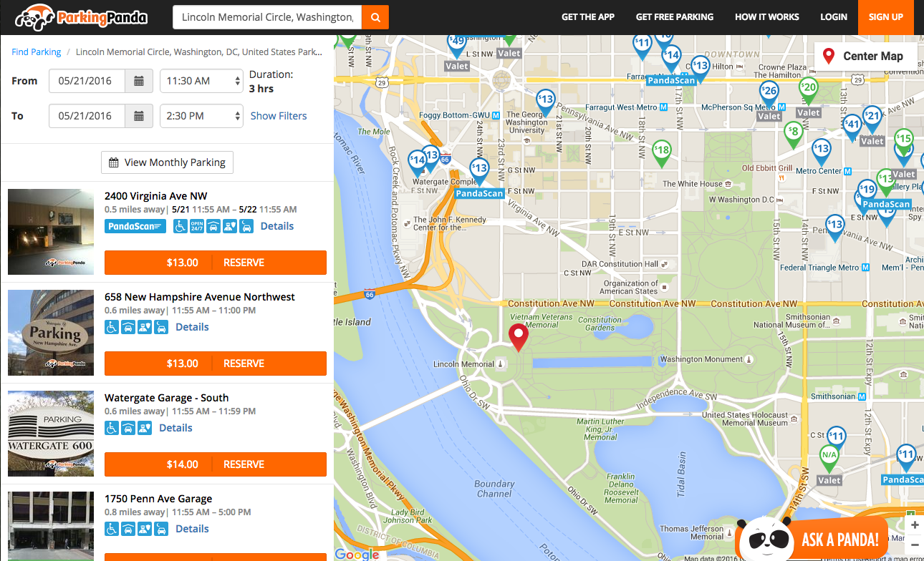Open the To date calendar picker icon
The width and height of the screenshot is (924, 561).
139,116
